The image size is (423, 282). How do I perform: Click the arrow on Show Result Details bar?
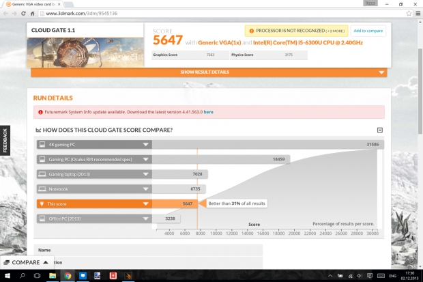click(381, 72)
